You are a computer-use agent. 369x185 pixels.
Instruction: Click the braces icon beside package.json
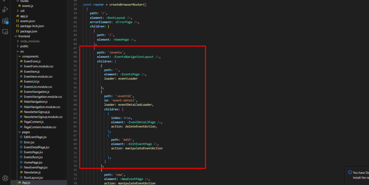[17, 31]
